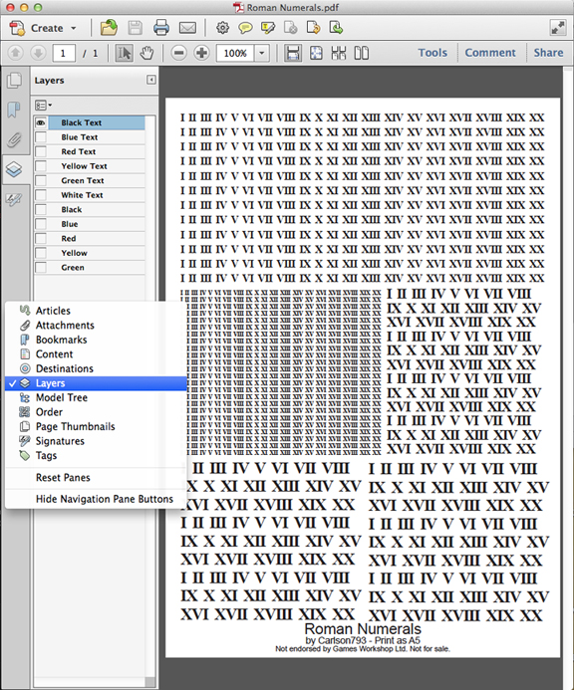Show the Red Text layer
The width and height of the screenshot is (574, 690).
41,151
